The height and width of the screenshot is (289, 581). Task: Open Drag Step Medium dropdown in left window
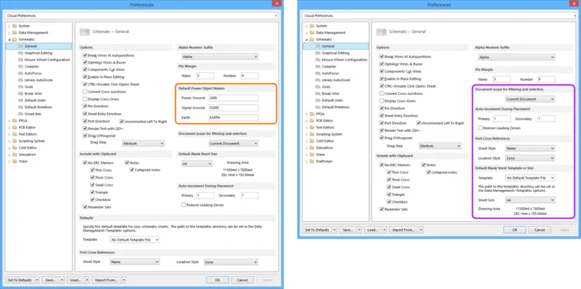pos(143,143)
